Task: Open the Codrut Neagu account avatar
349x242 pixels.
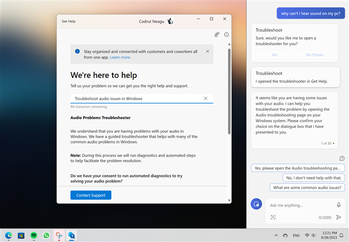Action: tap(171, 22)
